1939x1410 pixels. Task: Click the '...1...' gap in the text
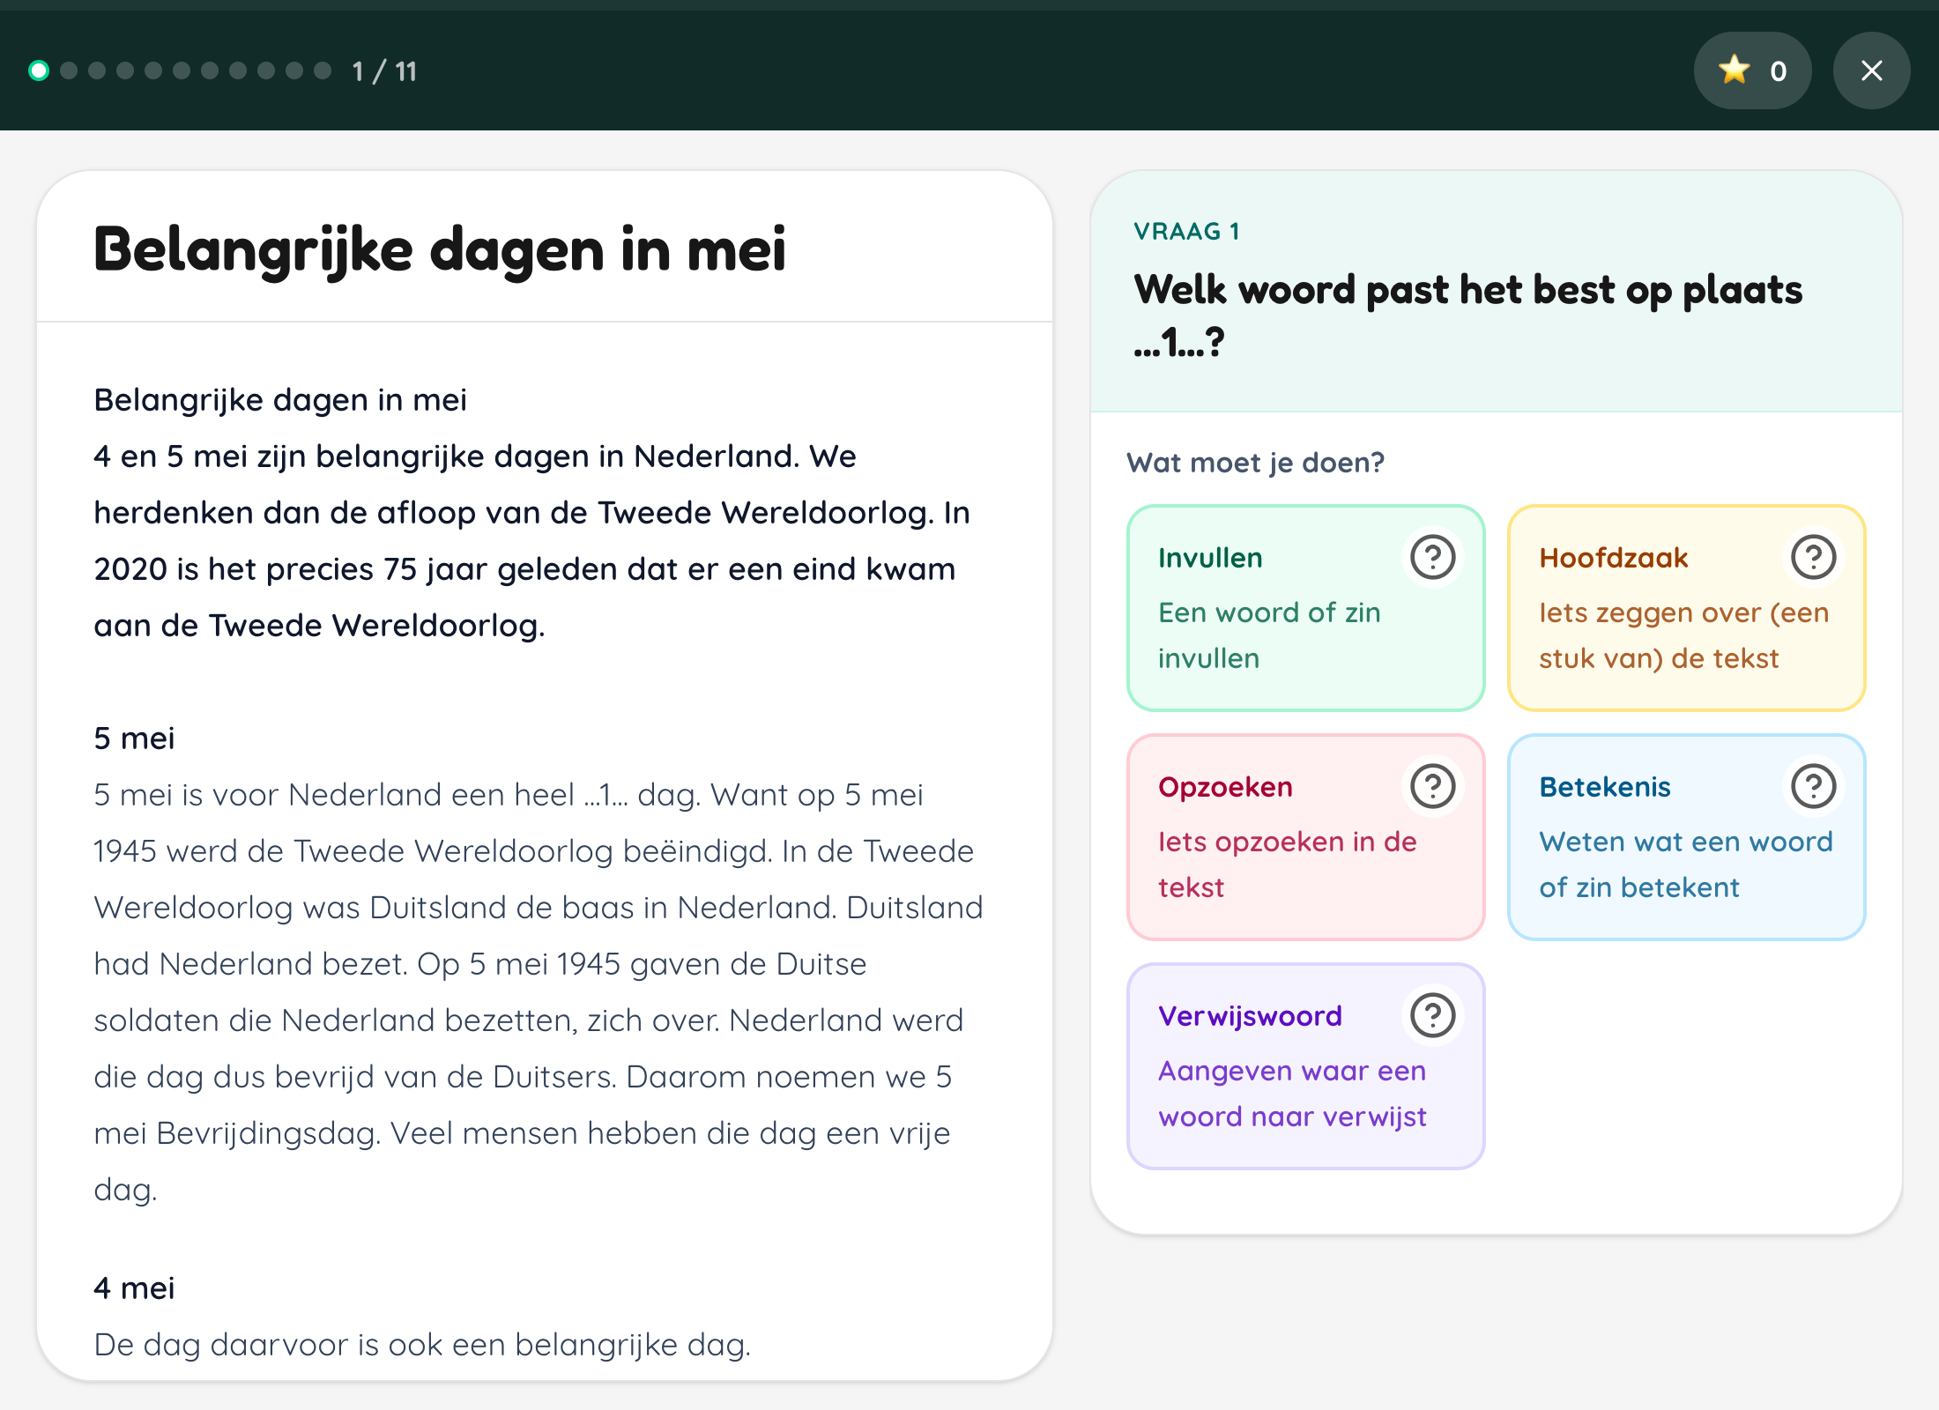(x=605, y=796)
